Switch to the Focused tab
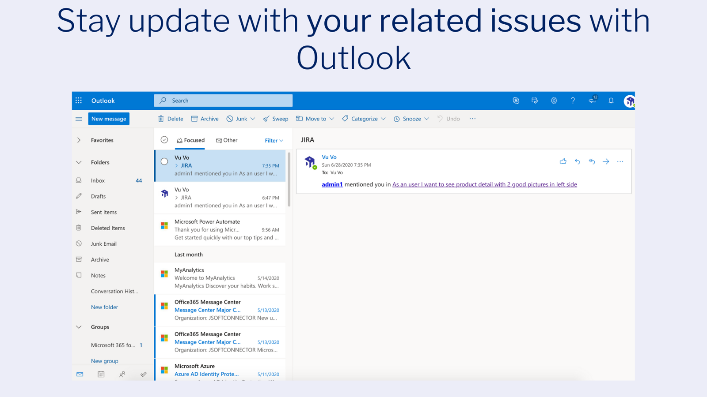Viewport: 707px width, 397px height. point(190,140)
